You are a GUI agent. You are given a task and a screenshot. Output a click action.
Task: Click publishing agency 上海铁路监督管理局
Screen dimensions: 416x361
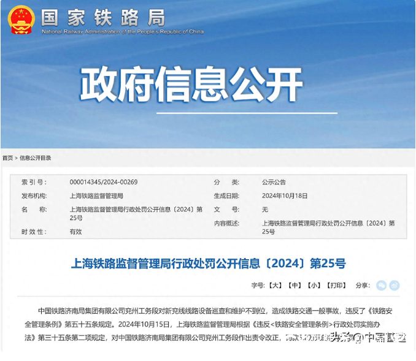(x=96, y=196)
